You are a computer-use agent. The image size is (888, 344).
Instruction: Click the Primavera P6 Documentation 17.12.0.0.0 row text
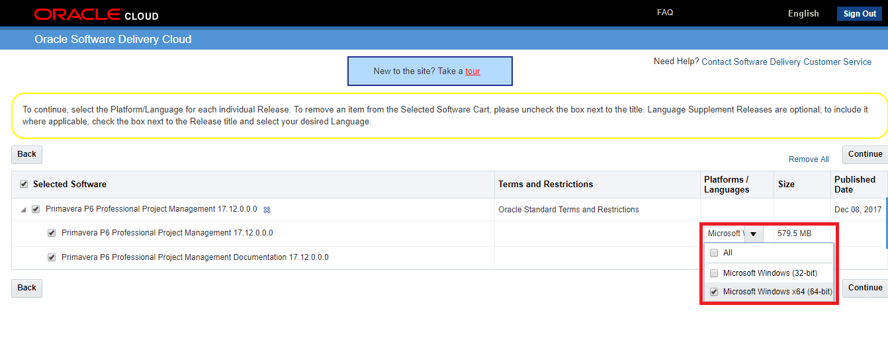(x=195, y=257)
